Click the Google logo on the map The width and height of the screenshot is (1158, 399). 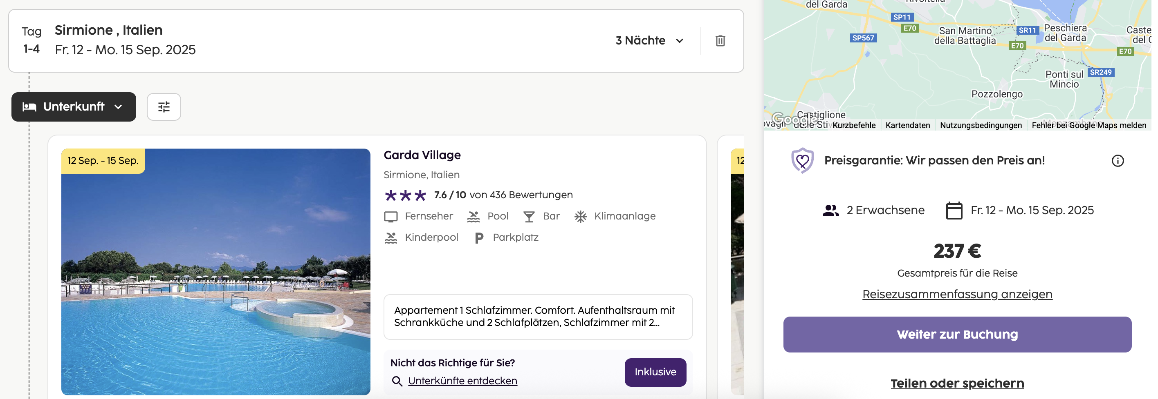pos(795,120)
